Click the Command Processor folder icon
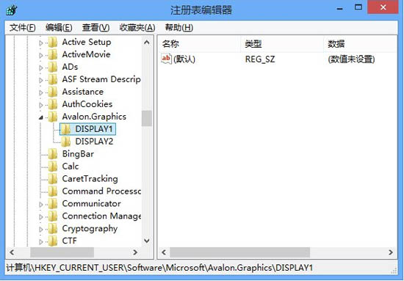This screenshot has height=281, width=404. pos(53,191)
